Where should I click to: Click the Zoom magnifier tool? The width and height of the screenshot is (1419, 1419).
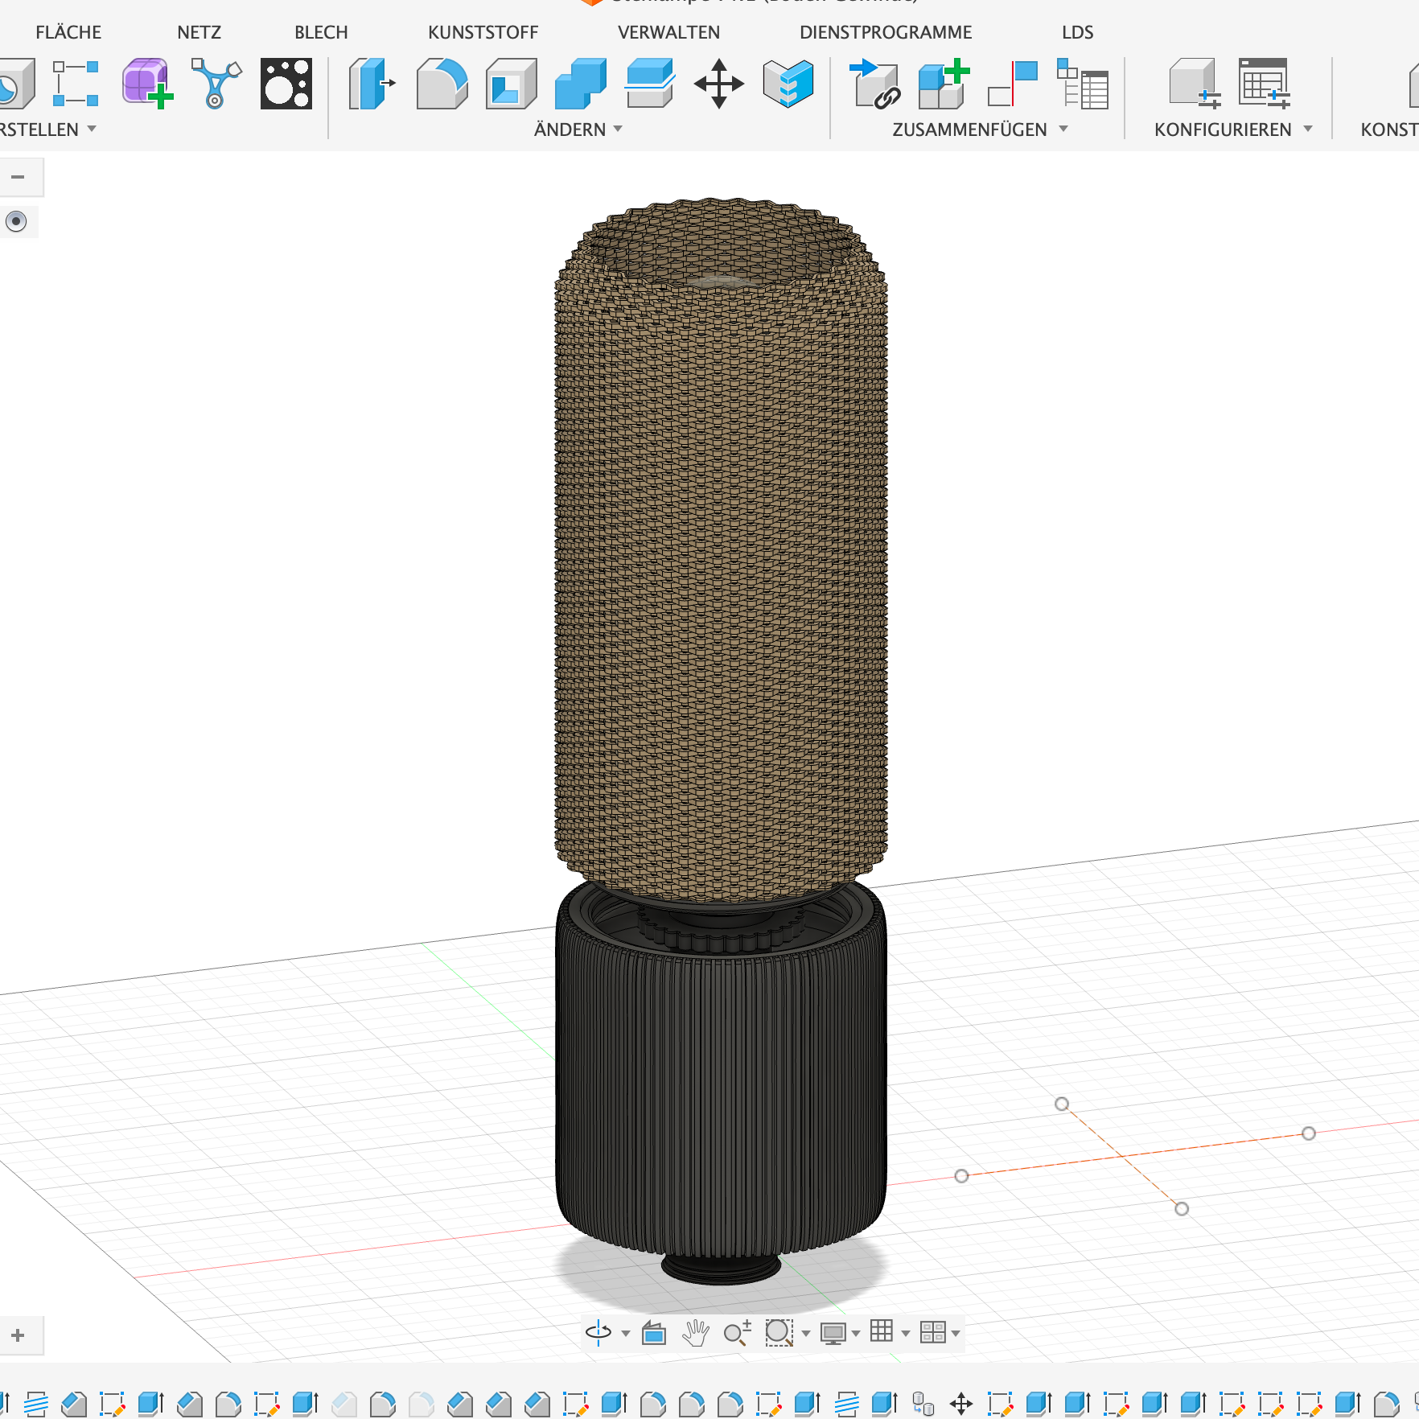[736, 1333]
